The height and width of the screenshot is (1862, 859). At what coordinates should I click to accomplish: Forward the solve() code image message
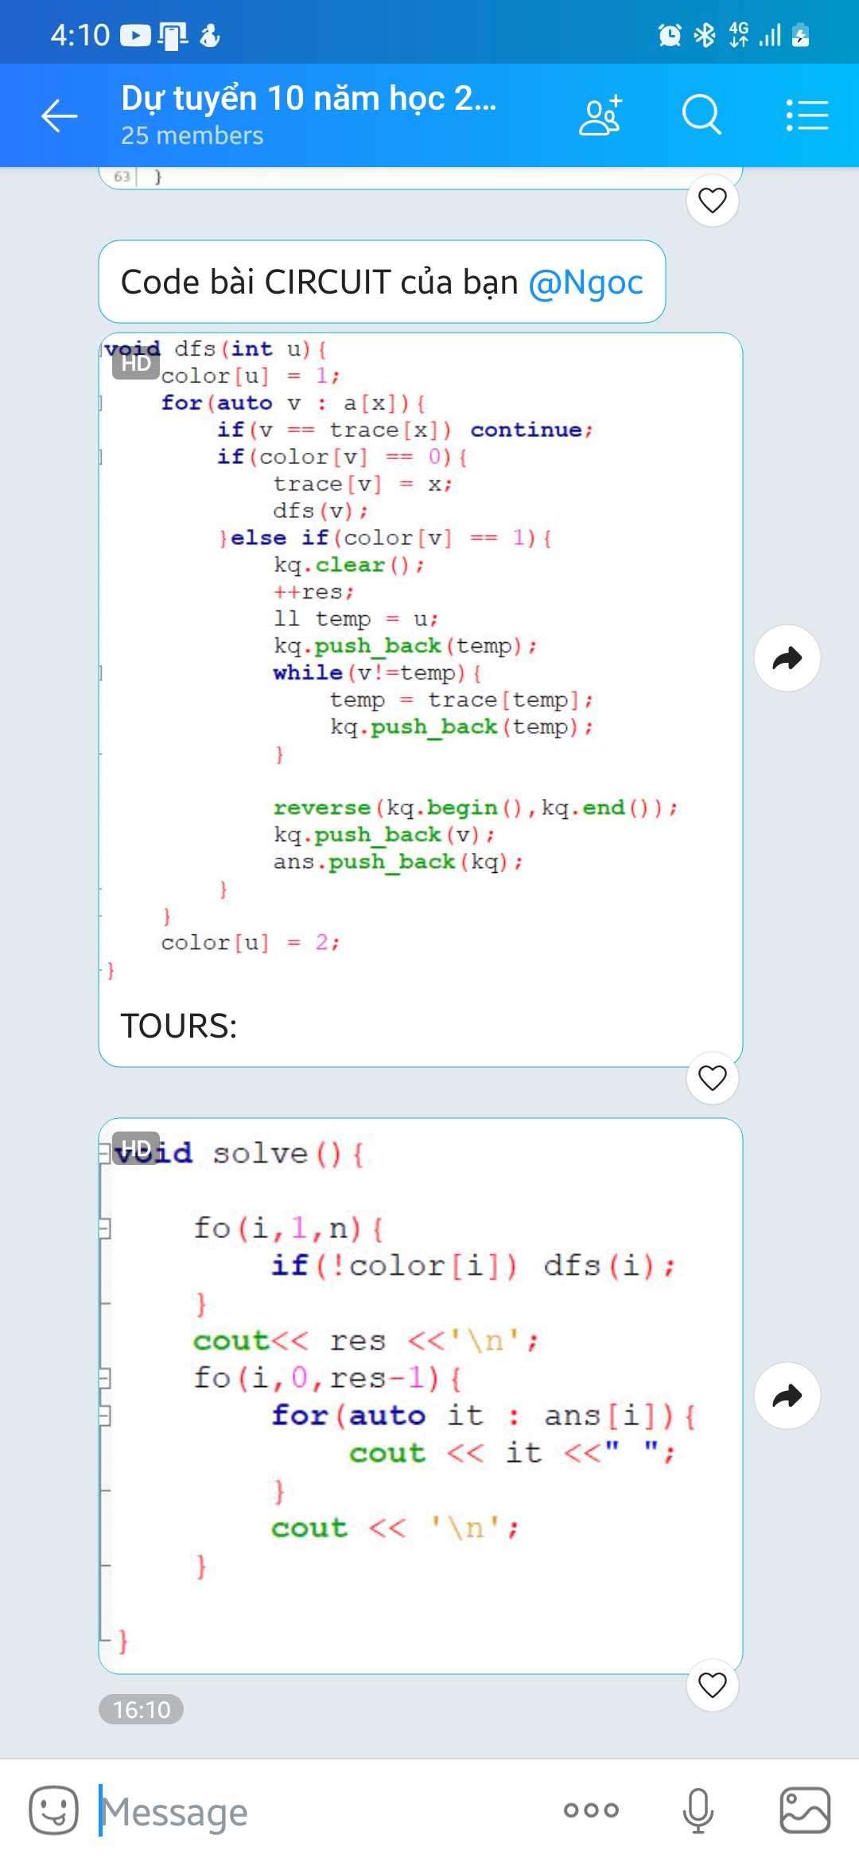click(x=787, y=1396)
